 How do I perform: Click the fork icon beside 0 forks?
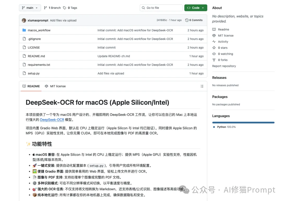(214, 60)
